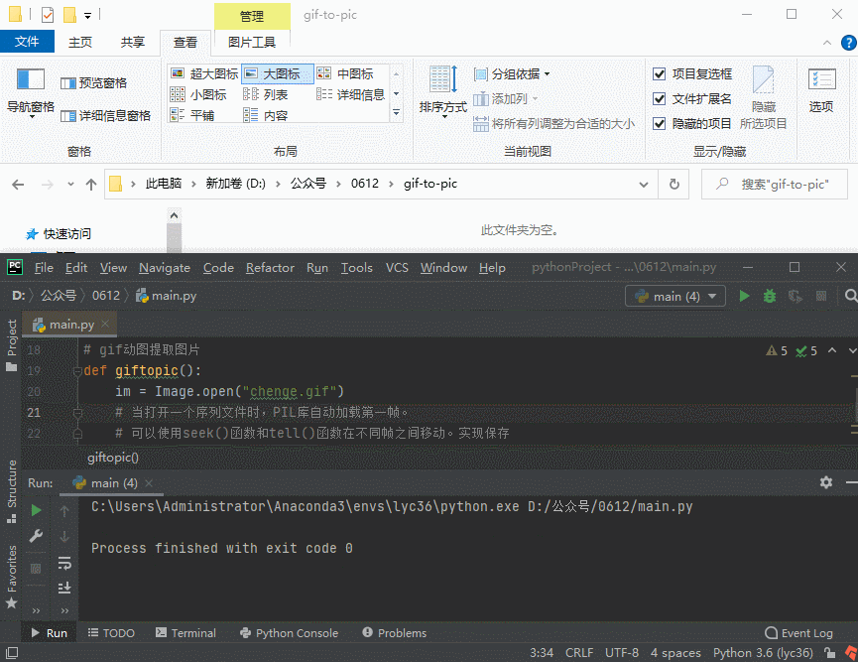The height and width of the screenshot is (662, 858).
Task: Toggle 隐藏的项目 hidden items checkbox
Action: point(660,123)
